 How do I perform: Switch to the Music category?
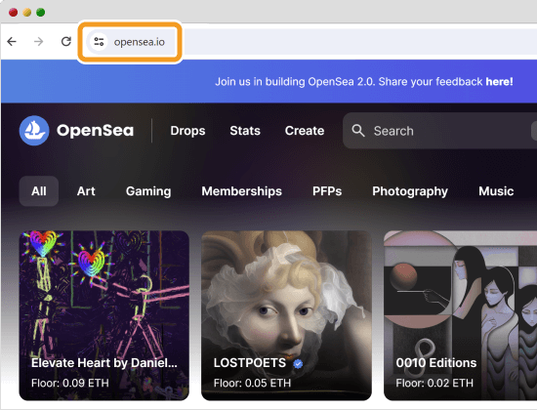(x=496, y=191)
